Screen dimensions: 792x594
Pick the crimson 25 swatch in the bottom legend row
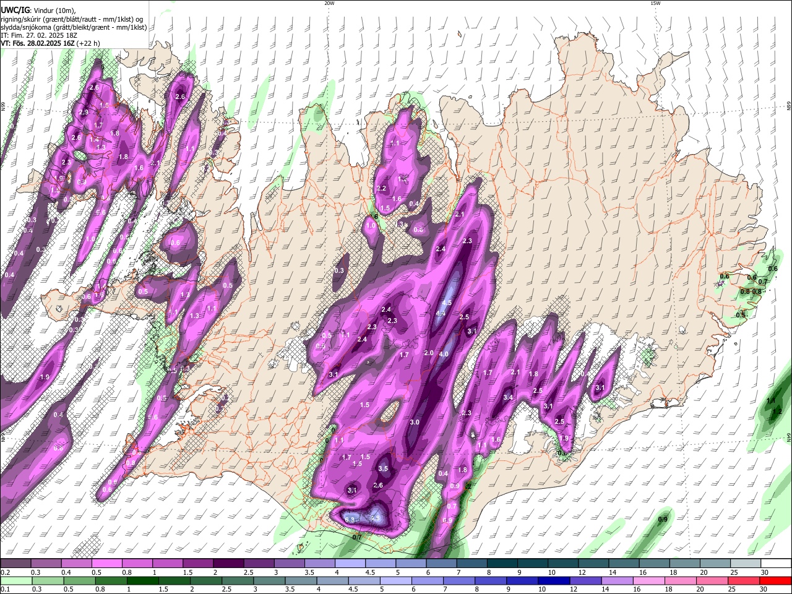pos(744,580)
